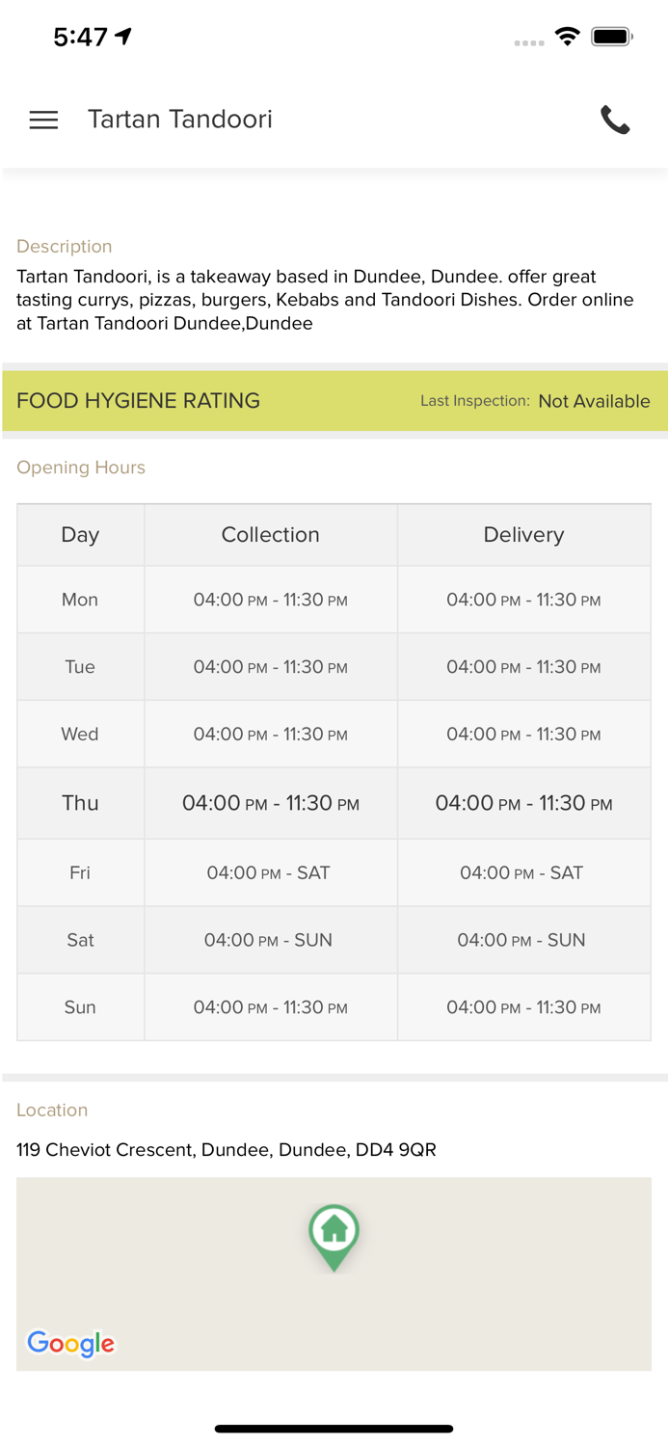The image size is (668, 1446).
Task: Tap the phone call icon
Action: point(615,120)
